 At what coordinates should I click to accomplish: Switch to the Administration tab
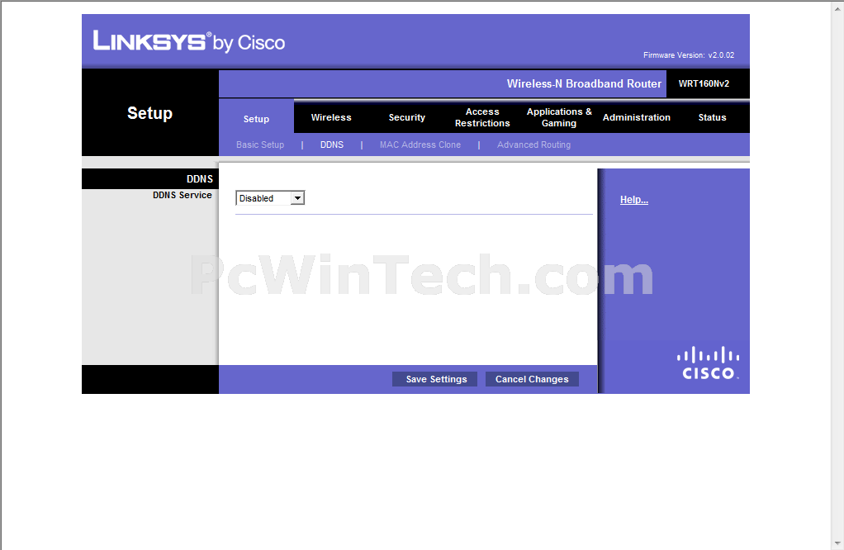636,117
